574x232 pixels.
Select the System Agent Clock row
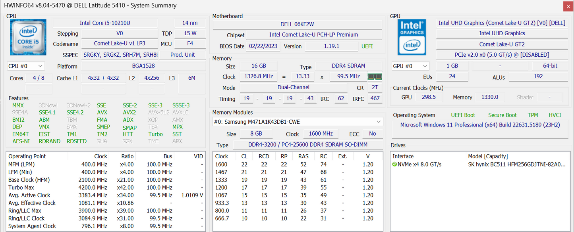(x=106, y=226)
